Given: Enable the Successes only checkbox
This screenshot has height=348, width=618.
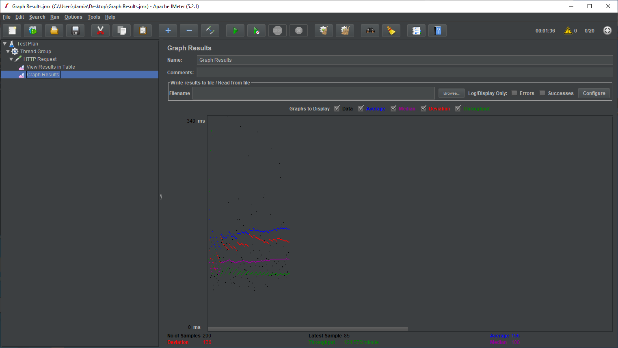Looking at the screenshot, I should 542,93.
